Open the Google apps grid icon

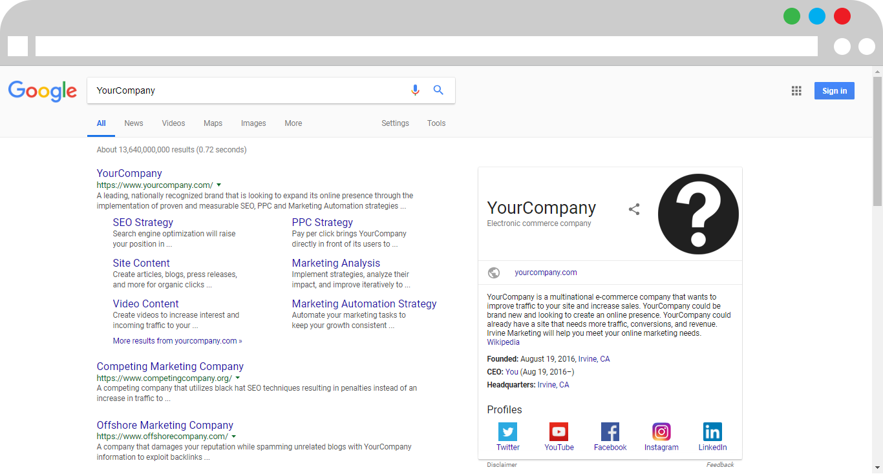(796, 91)
